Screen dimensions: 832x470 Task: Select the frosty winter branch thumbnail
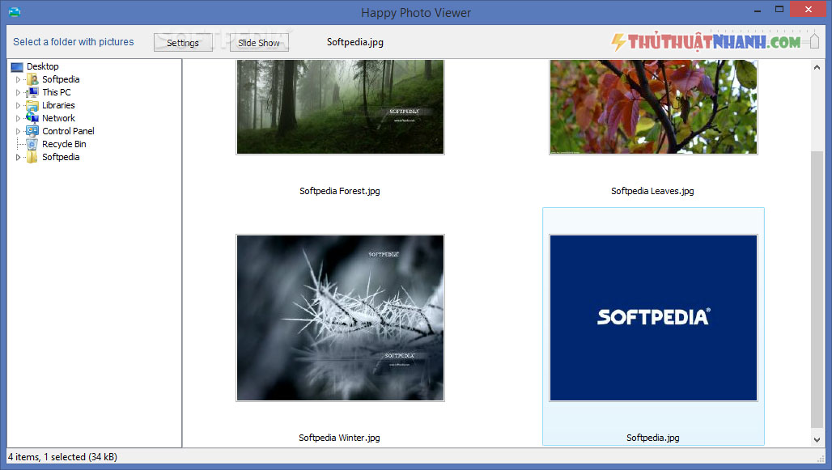(x=340, y=318)
